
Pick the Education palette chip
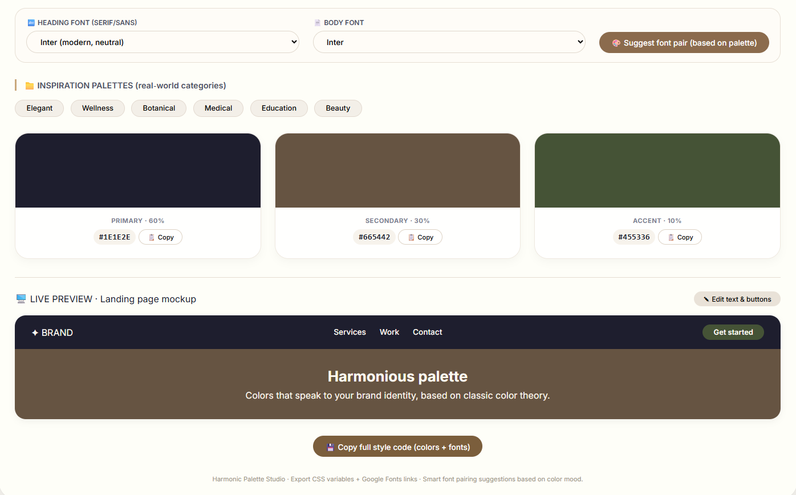[x=279, y=108]
